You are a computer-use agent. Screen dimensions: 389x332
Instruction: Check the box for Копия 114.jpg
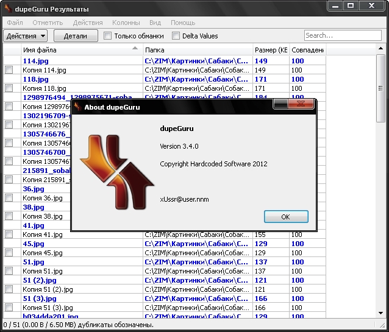click(x=9, y=69)
